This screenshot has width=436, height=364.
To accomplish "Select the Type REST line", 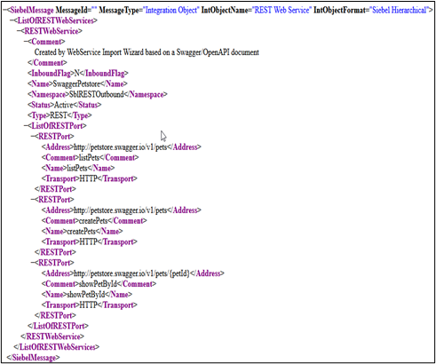I will (59, 115).
